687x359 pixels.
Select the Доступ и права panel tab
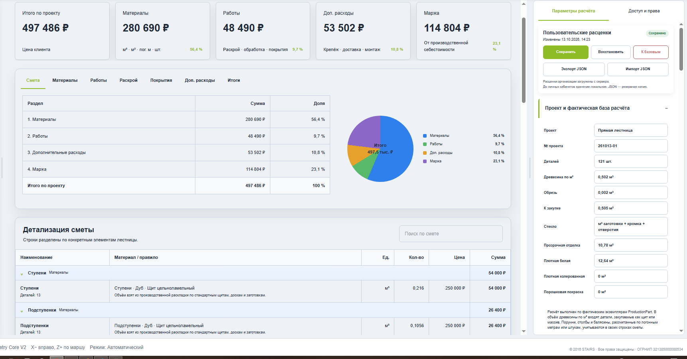[644, 11]
